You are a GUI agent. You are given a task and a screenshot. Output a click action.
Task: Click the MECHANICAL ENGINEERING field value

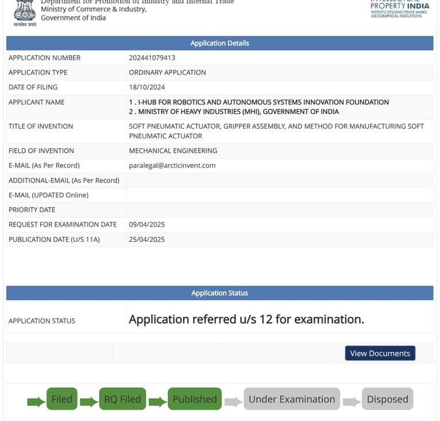(x=173, y=150)
